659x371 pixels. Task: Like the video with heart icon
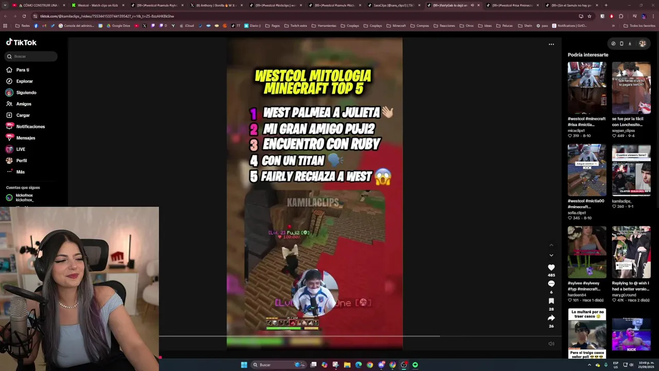point(551,267)
